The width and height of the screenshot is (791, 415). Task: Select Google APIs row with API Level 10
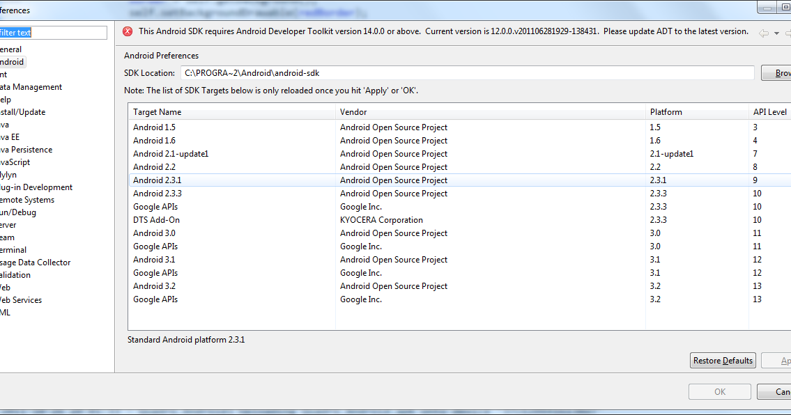(x=459, y=207)
